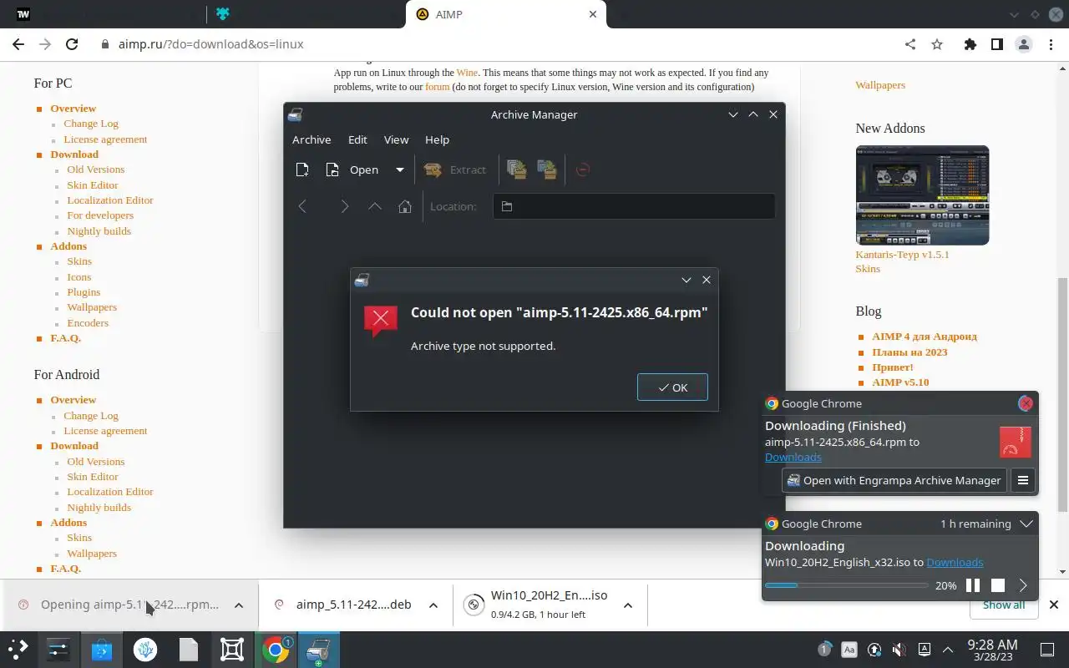Open the Help menu

(437, 139)
